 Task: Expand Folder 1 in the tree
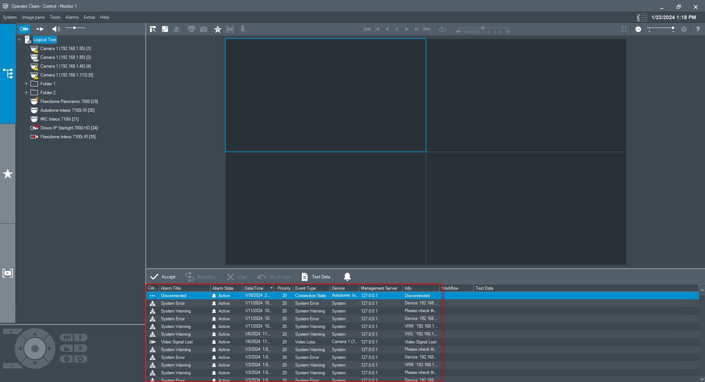(x=26, y=84)
